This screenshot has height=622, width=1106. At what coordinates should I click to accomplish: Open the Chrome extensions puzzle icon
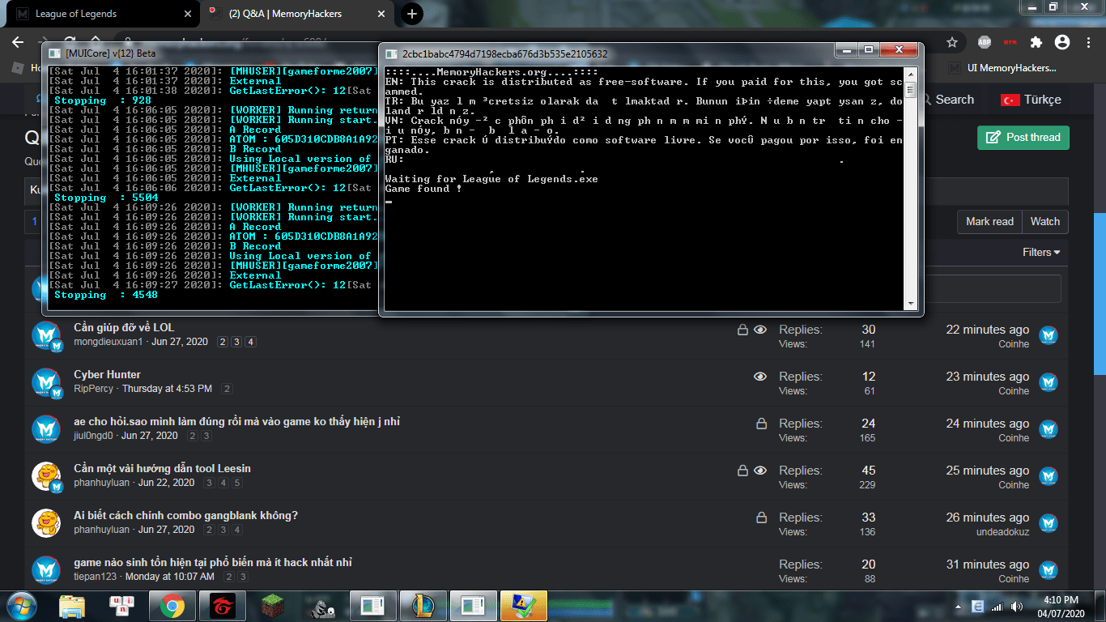click(x=1036, y=42)
